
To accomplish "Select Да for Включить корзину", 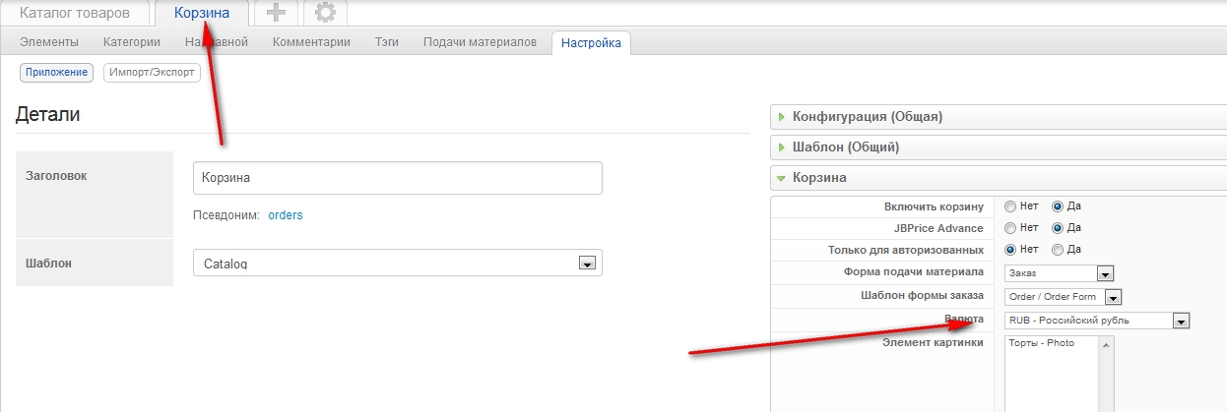I will [1058, 206].
